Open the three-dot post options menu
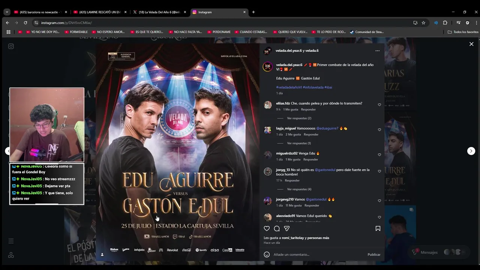480x270 pixels. tap(377, 51)
